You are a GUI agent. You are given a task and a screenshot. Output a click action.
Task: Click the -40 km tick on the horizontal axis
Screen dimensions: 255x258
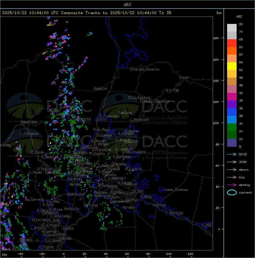pyautogui.click(x=20, y=254)
